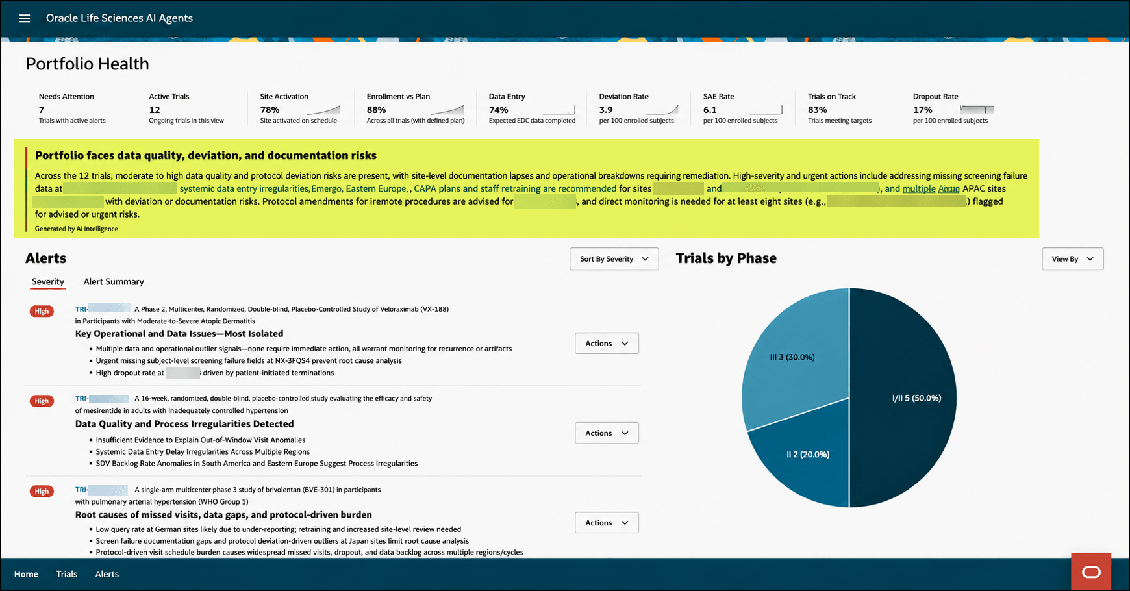
Task: Open Trials in bottom navigation
Action: [x=66, y=574]
